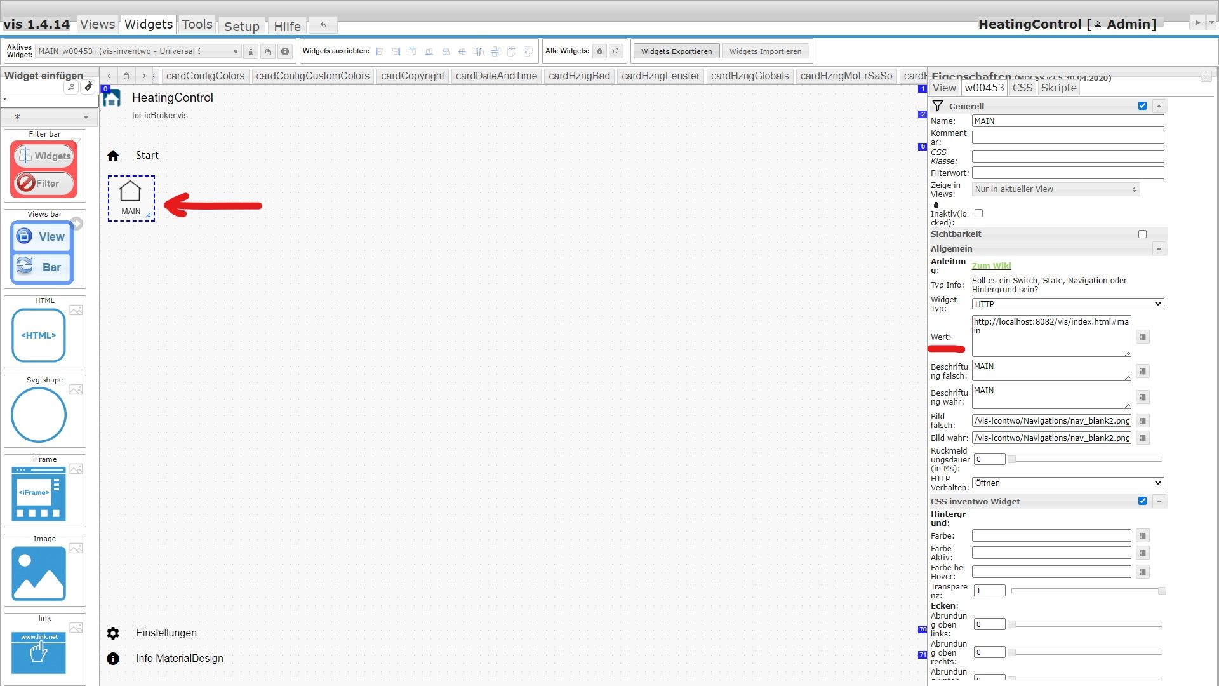Select the link widget from sidebar

click(x=39, y=652)
